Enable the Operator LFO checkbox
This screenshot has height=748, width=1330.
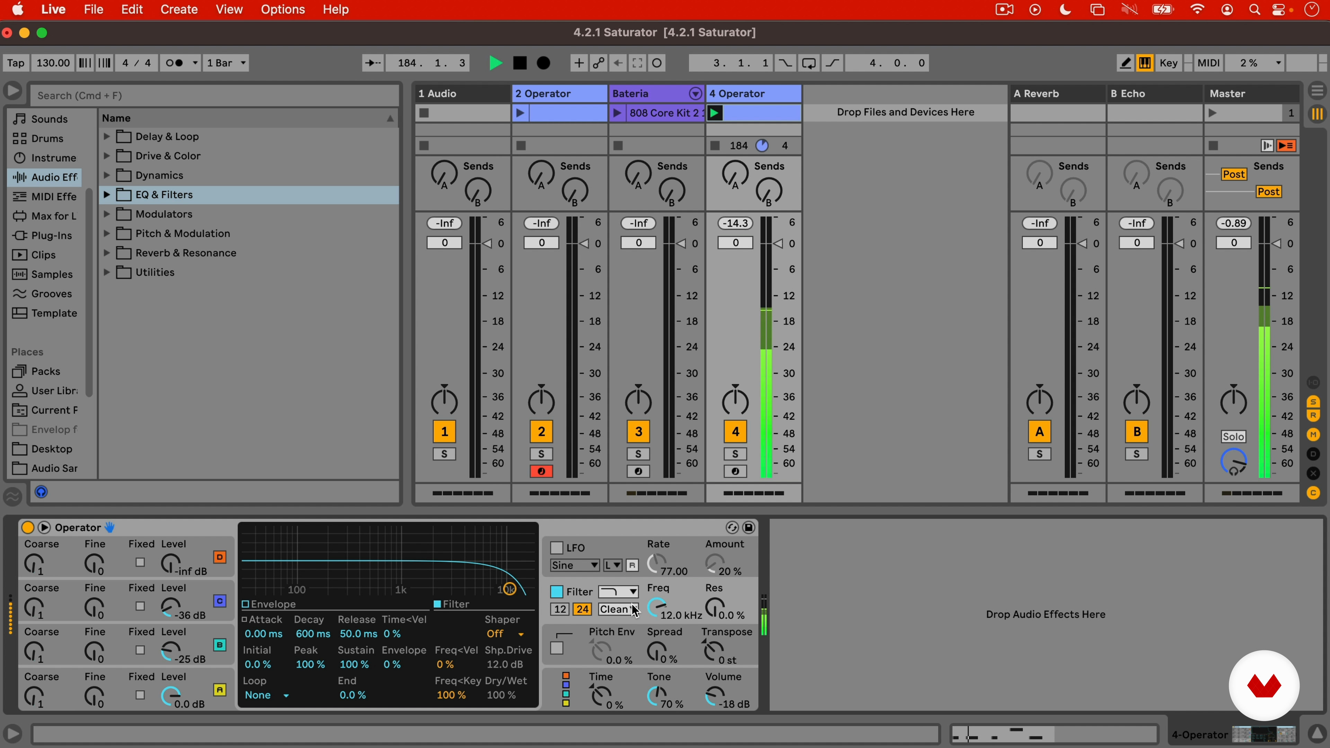(557, 547)
